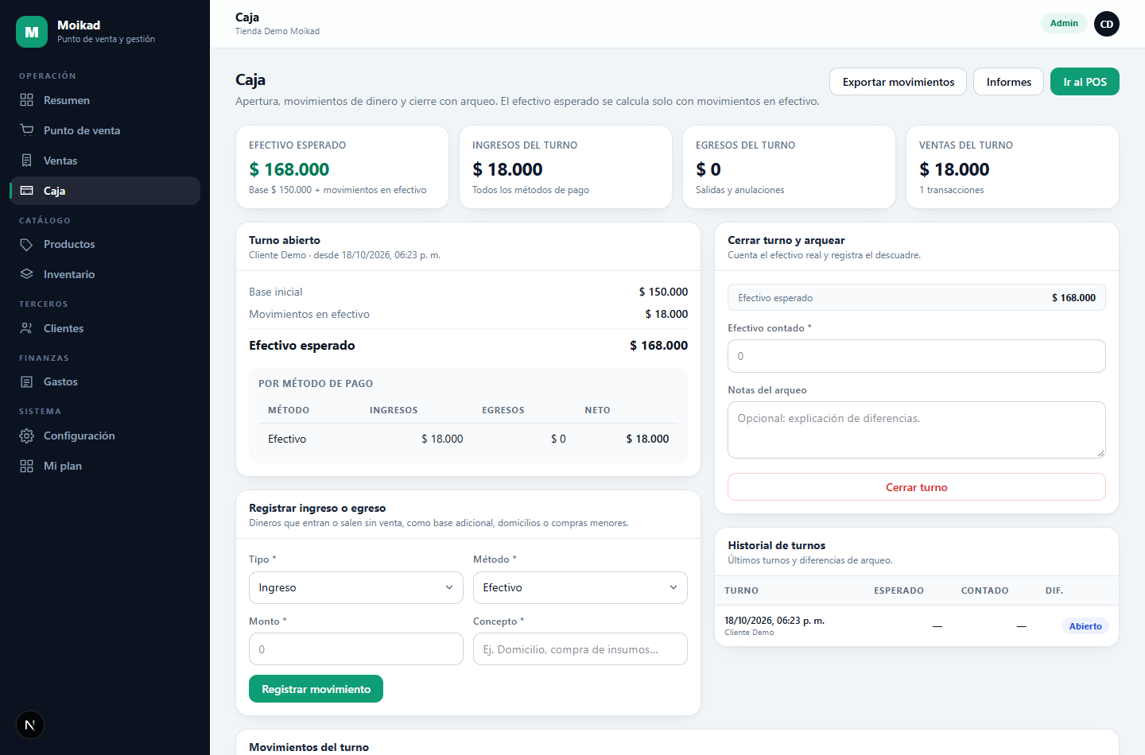Screen dimensions: 1145x755
Task: Click the Ventas receipt icon
Action: pos(27,161)
